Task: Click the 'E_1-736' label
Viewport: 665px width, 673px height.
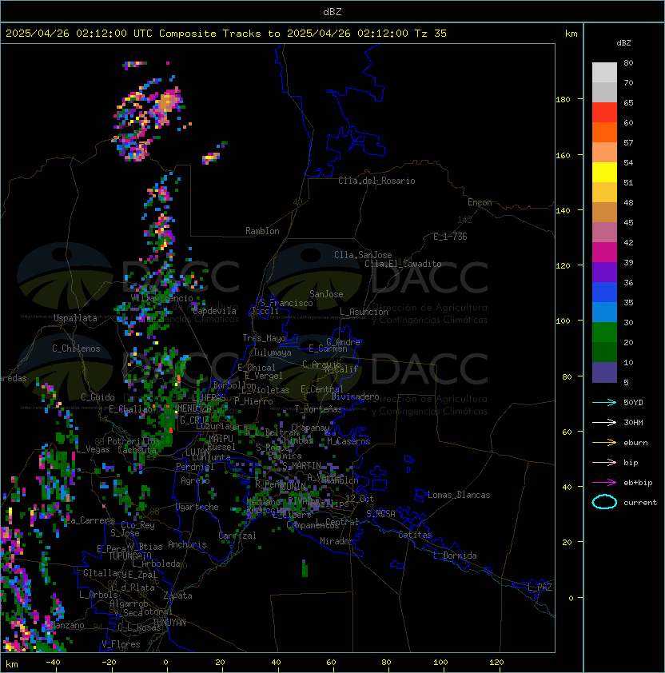Action: pos(450,237)
